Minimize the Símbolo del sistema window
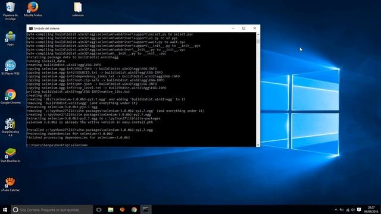The height and width of the screenshot is (214, 381). pos(233,29)
